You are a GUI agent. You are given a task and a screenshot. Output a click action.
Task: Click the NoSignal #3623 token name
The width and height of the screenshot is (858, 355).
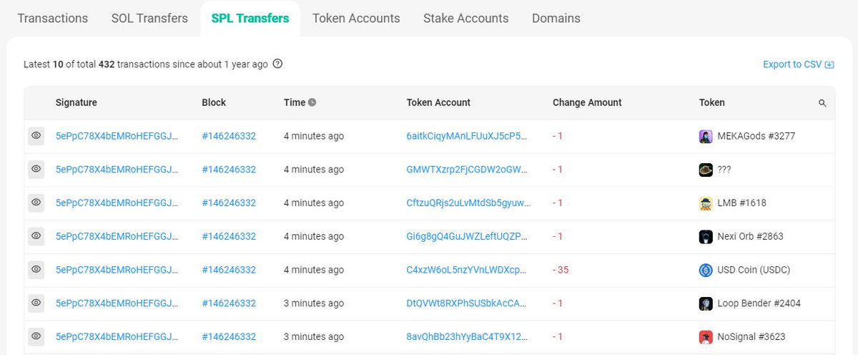(752, 336)
